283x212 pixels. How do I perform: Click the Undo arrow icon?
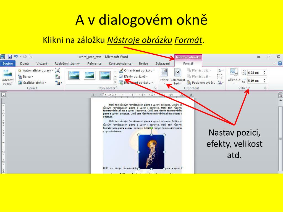(x=16, y=57)
